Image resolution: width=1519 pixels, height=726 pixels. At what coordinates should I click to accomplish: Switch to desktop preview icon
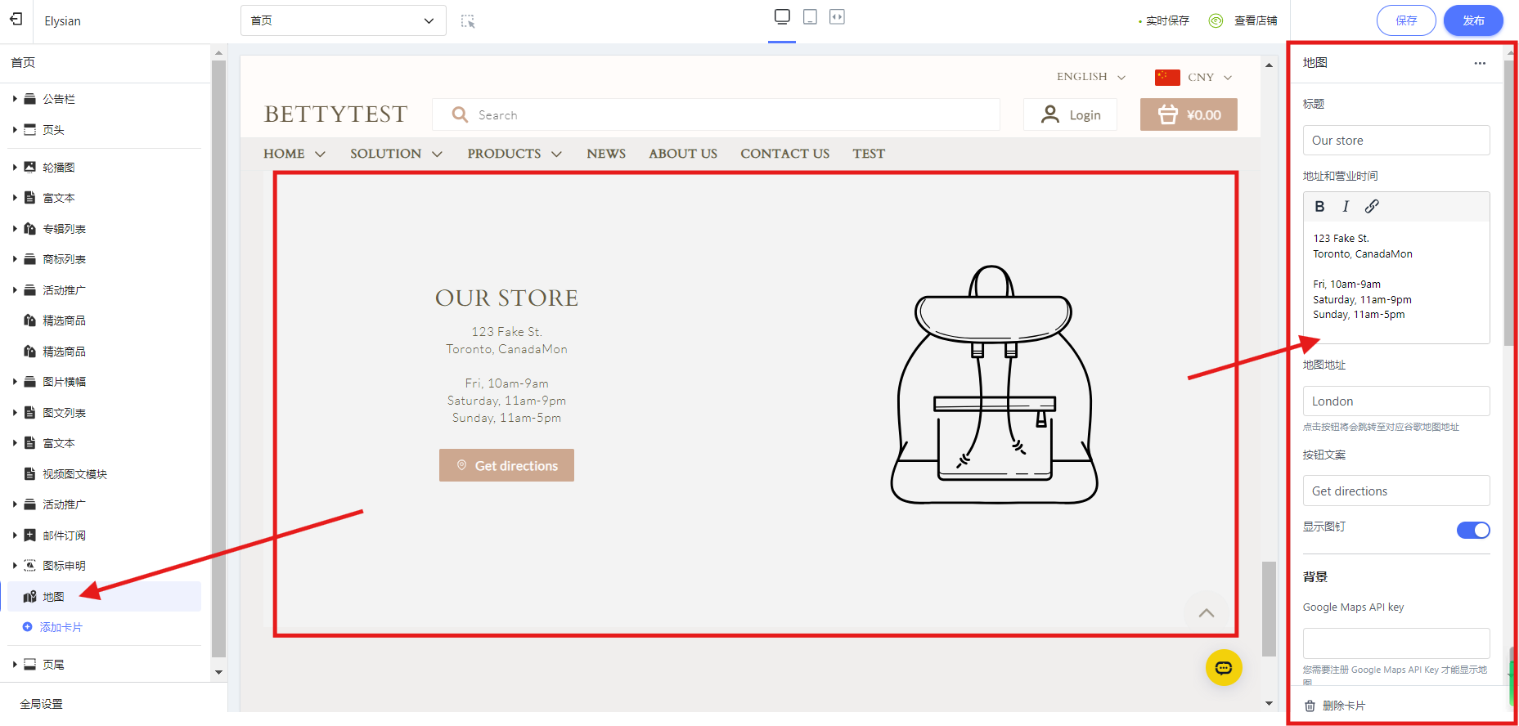782,17
